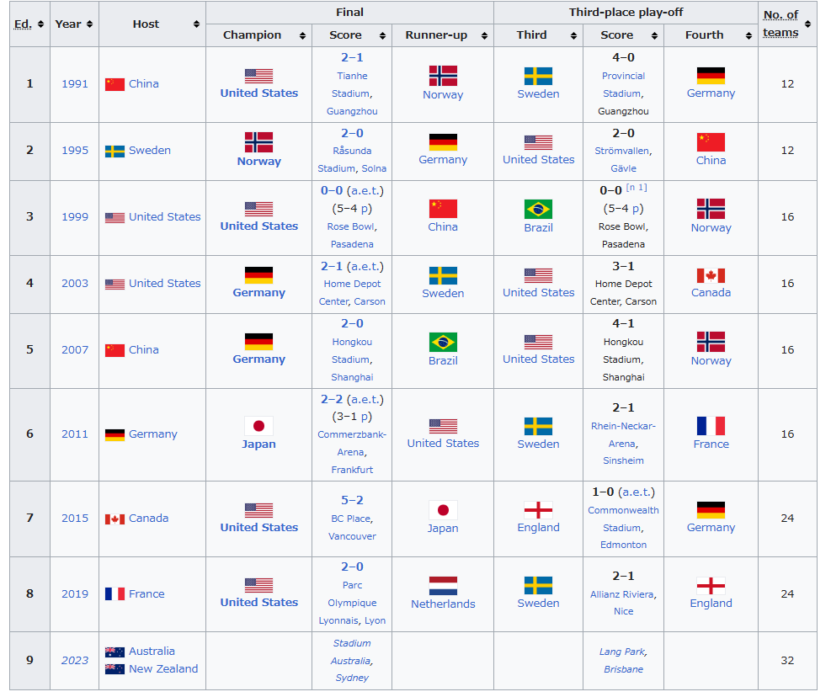This screenshot has height=697, width=831.
Task: Sort table by Ed. column header
Action: [x=29, y=24]
